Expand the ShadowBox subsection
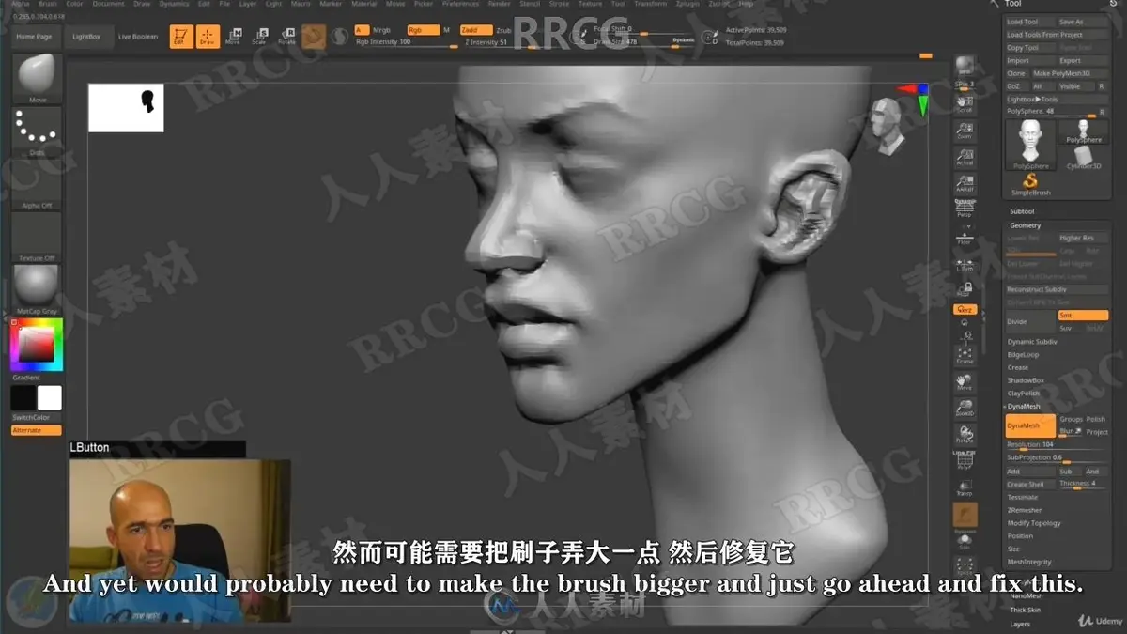Viewport: 1127px width, 634px height. 1026,380
